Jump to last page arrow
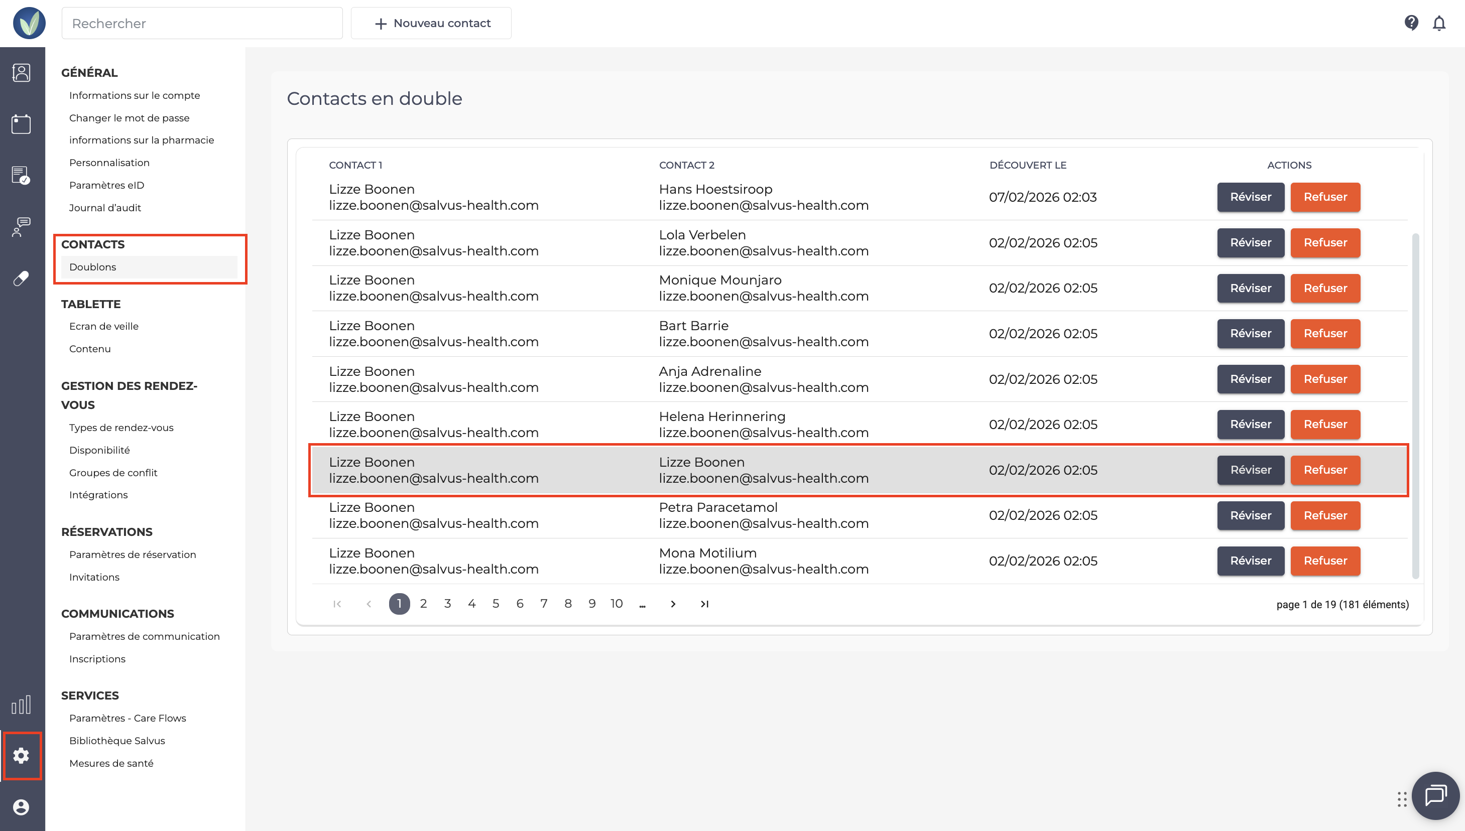The width and height of the screenshot is (1465, 831). [704, 604]
